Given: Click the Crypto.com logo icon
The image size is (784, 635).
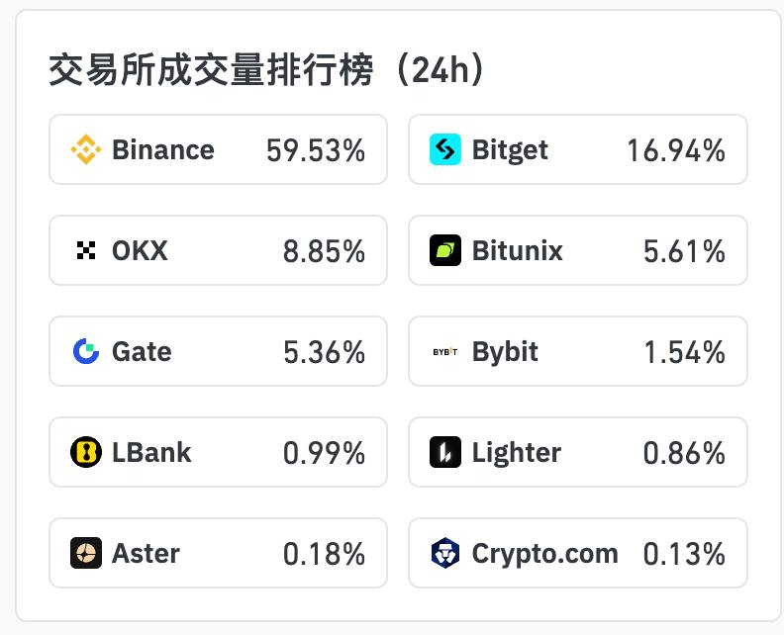Looking at the screenshot, I should coord(445,553).
